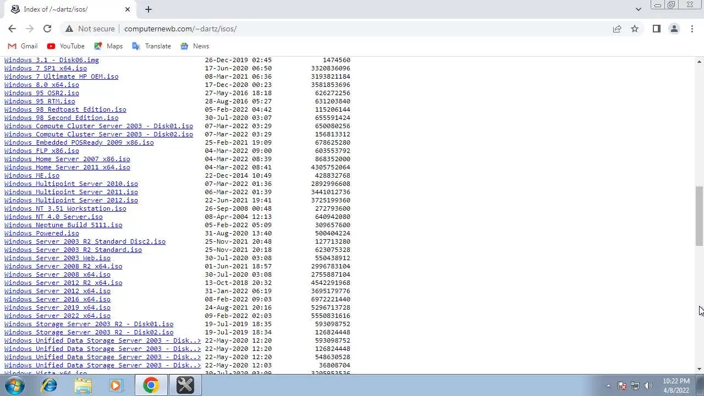Open the Windows 98 Second Edition.iso link
Viewport: 704px width, 396px height.
point(61,118)
